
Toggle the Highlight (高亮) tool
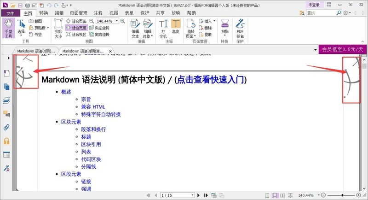176,26
